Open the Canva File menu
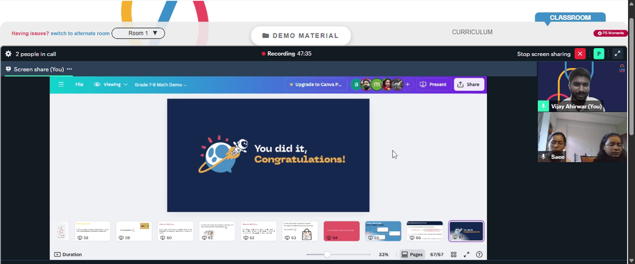Image resolution: width=635 pixels, height=264 pixels. (79, 84)
